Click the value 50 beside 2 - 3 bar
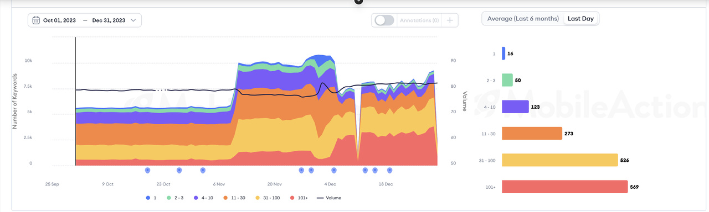This screenshot has width=709, height=212. click(518, 81)
